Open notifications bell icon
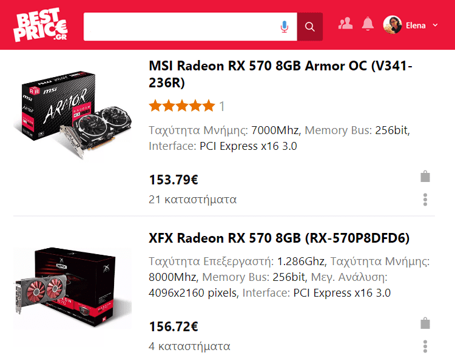 click(x=368, y=24)
